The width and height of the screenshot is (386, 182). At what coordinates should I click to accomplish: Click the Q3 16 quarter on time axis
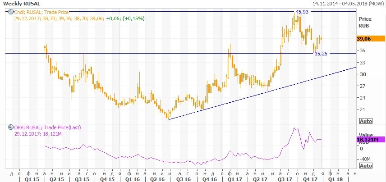[x=183, y=178]
